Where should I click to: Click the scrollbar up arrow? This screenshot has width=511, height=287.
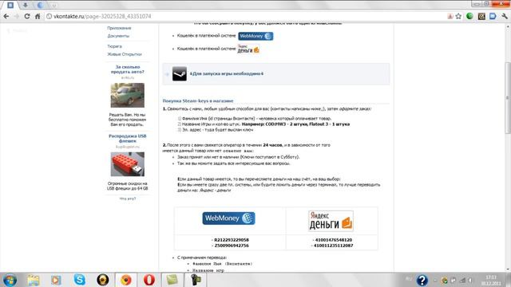coord(508,26)
